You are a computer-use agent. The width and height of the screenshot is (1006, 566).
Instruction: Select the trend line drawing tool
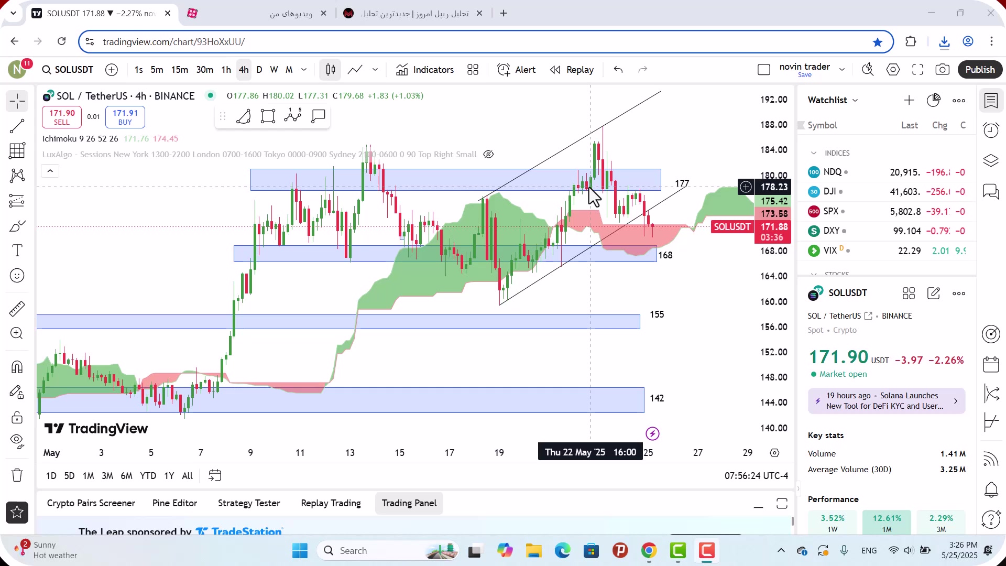pos(17,126)
